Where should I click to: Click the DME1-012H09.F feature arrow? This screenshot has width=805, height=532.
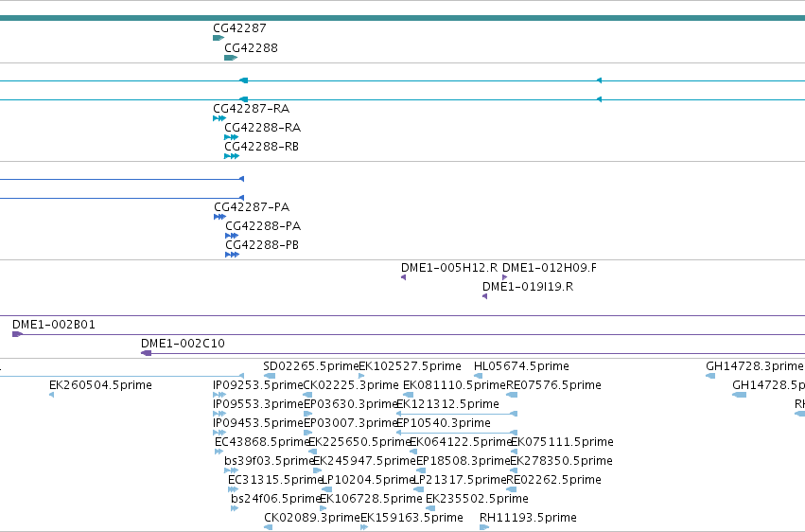pyautogui.click(x=505, y=277)
